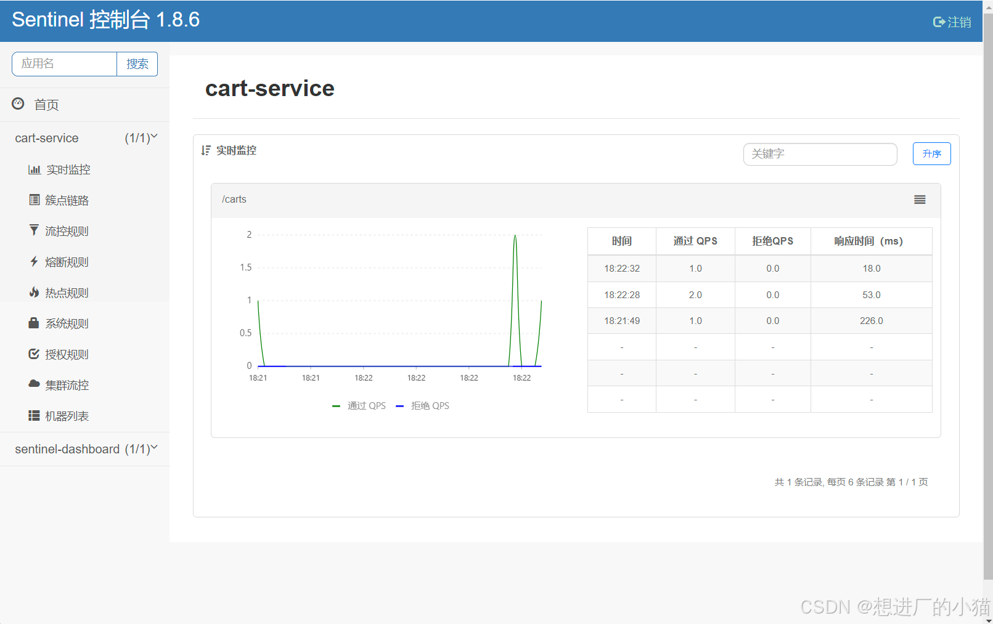Click the dashboard icon beside 首页
Viewport: 993px width, 624px height.
pos(18,103)
